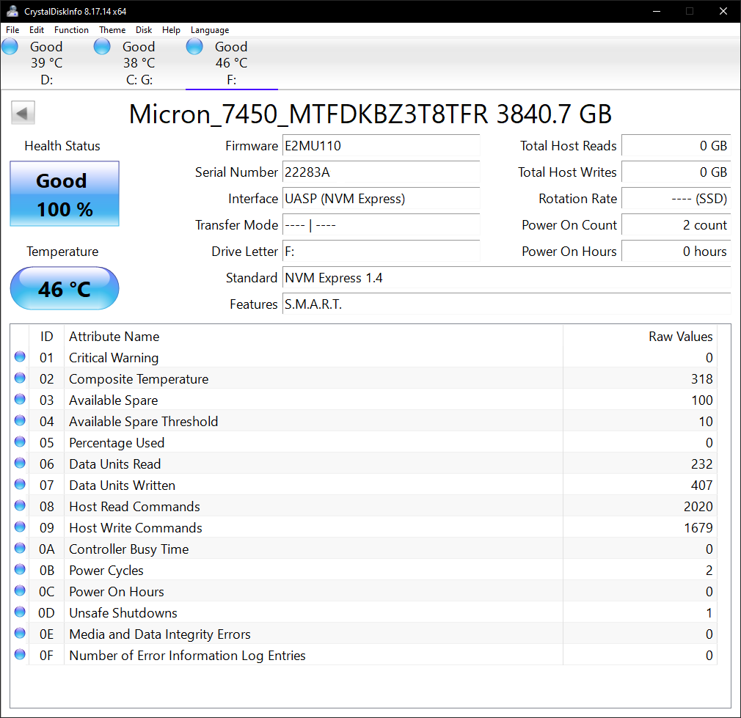Click the Transfer Mode field
This screenshot has height=718, width=741.
[381, 225]
